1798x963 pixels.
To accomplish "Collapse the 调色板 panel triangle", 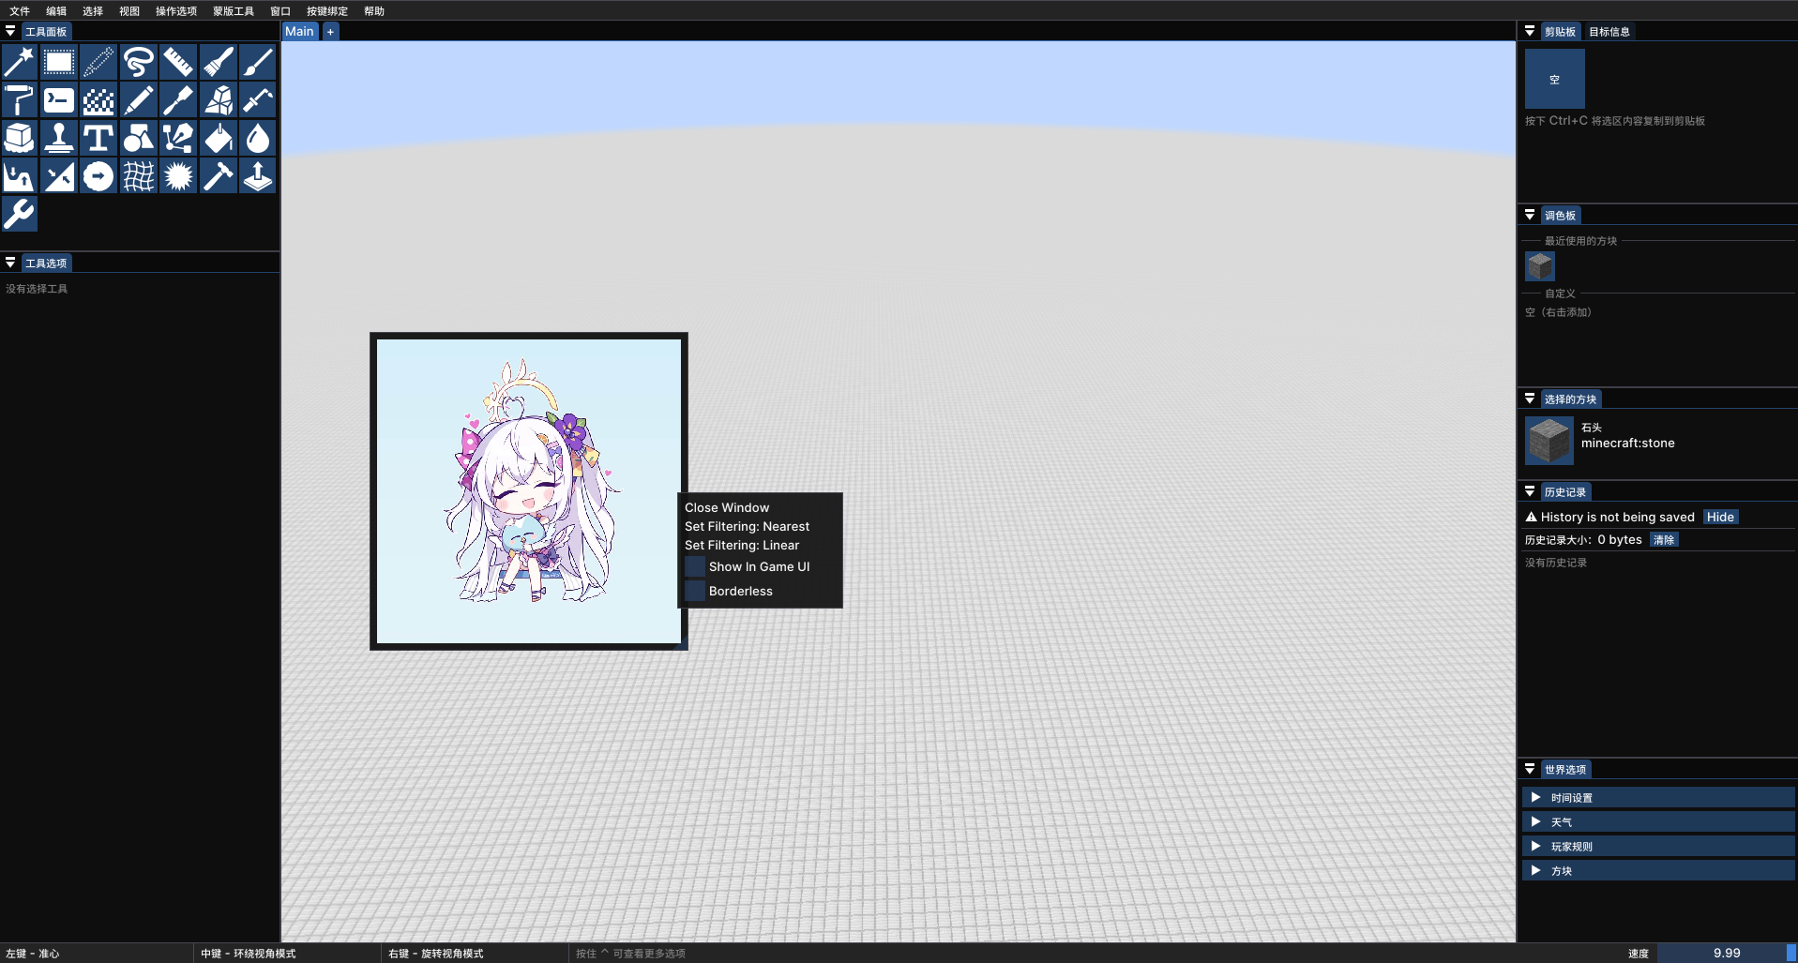I will [x=1530, y=215].
